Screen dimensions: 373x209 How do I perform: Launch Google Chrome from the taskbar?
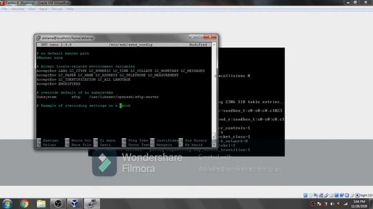coord(24,204)
